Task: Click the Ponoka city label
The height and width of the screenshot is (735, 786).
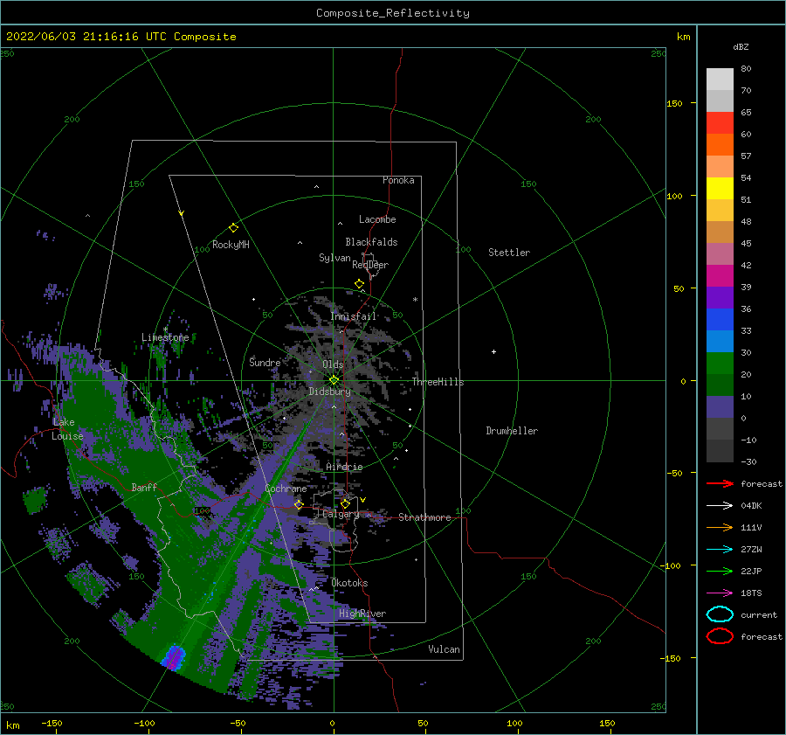Action: [x=398, y=180]
